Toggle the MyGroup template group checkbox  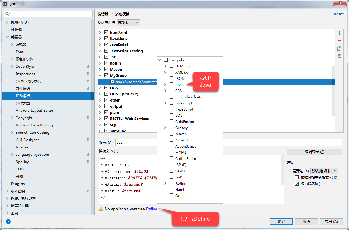click(106, 75)
